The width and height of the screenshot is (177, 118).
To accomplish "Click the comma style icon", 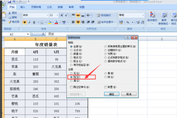I will click(133, 22).
